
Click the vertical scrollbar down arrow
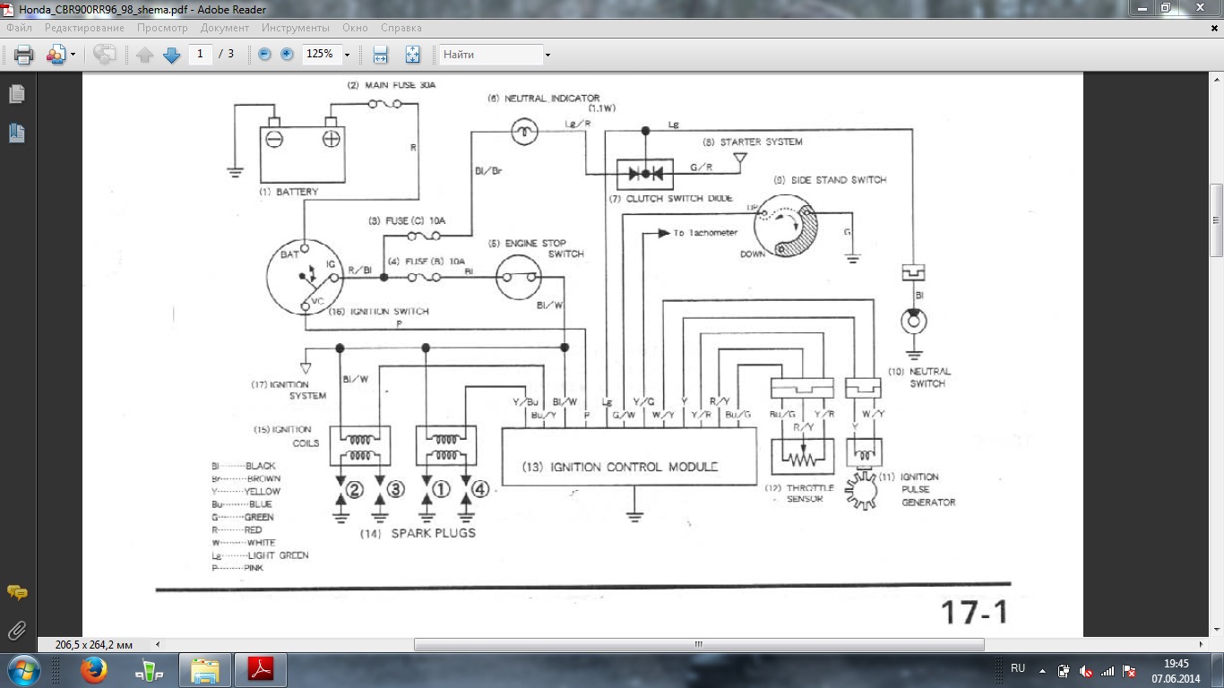coord(1216,630)
